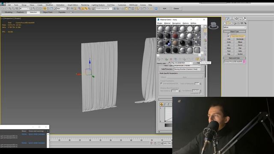Click the object name input field

click(233, 62)
